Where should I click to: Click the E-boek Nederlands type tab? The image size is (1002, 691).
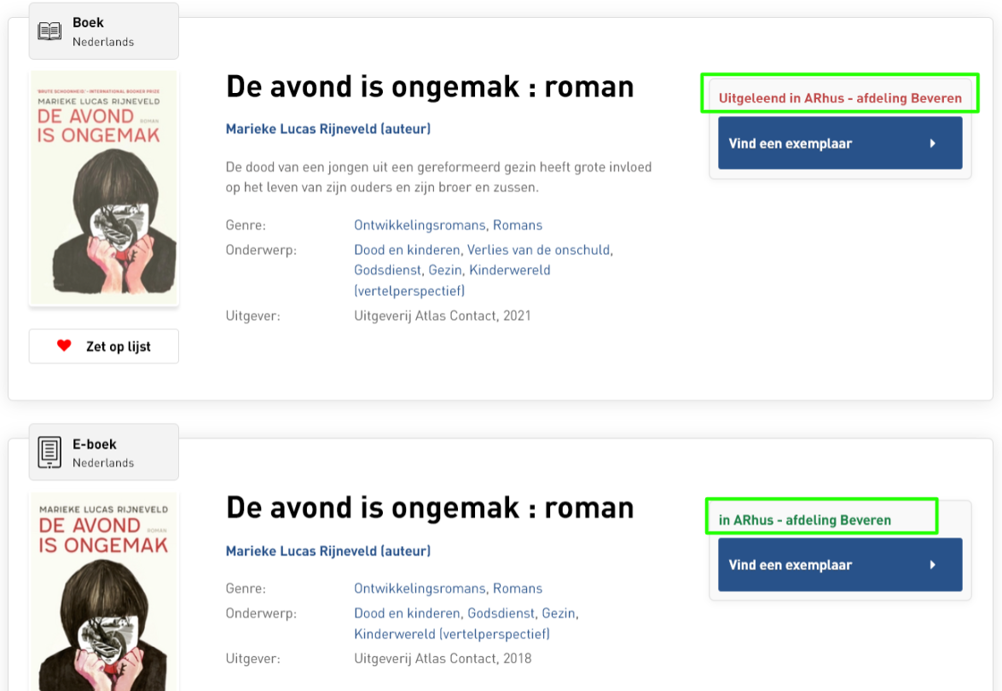coord(104,452)
